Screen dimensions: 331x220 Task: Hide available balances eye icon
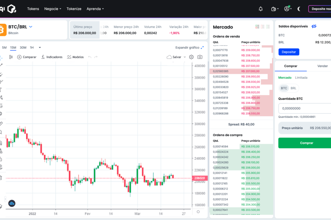click(314, 26)
